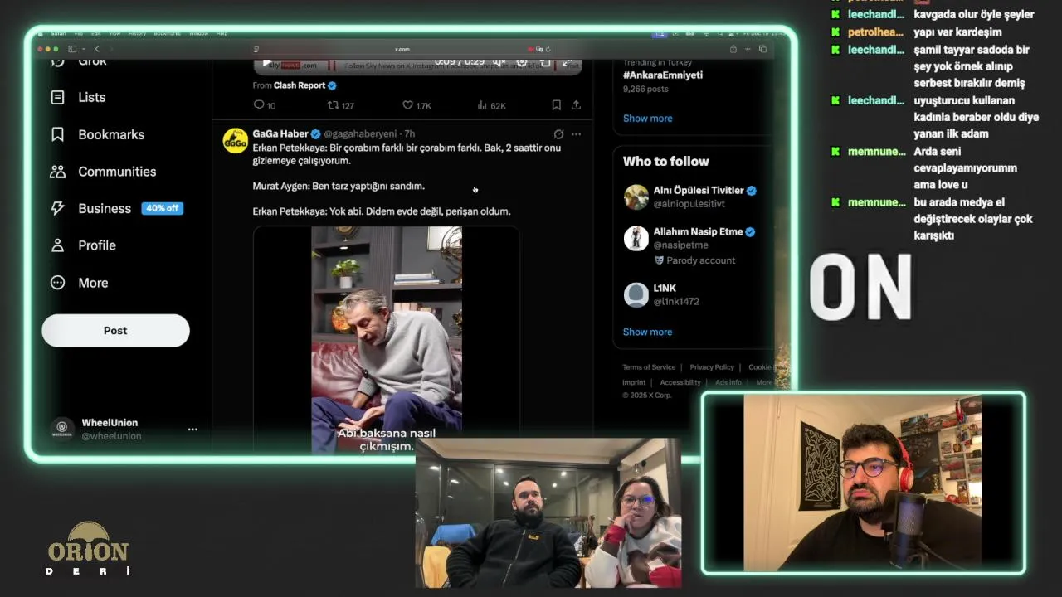1062x597 pixels.
Task: Select Communities label in X navigation
Action: [x=117, y=172]
